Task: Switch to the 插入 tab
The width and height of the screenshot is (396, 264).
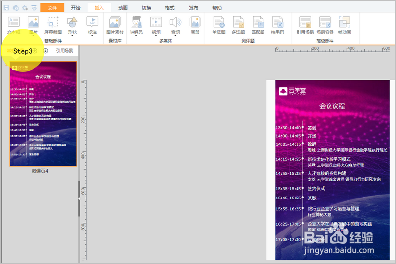Action: (99, 8)
